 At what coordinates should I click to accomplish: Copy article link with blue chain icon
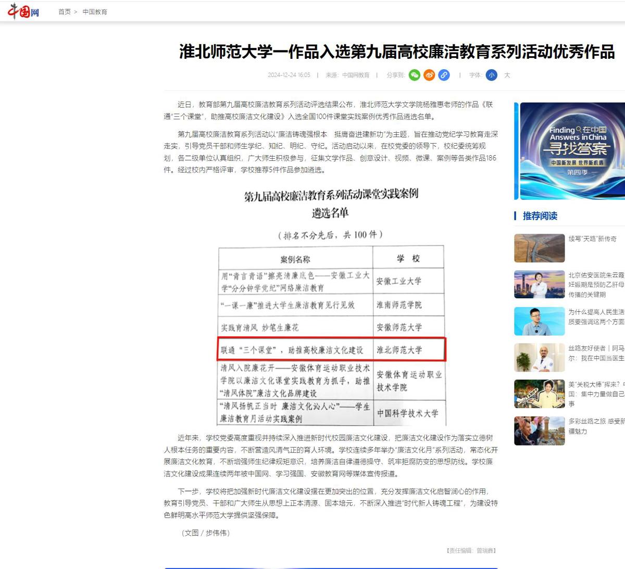coord(444,75)
